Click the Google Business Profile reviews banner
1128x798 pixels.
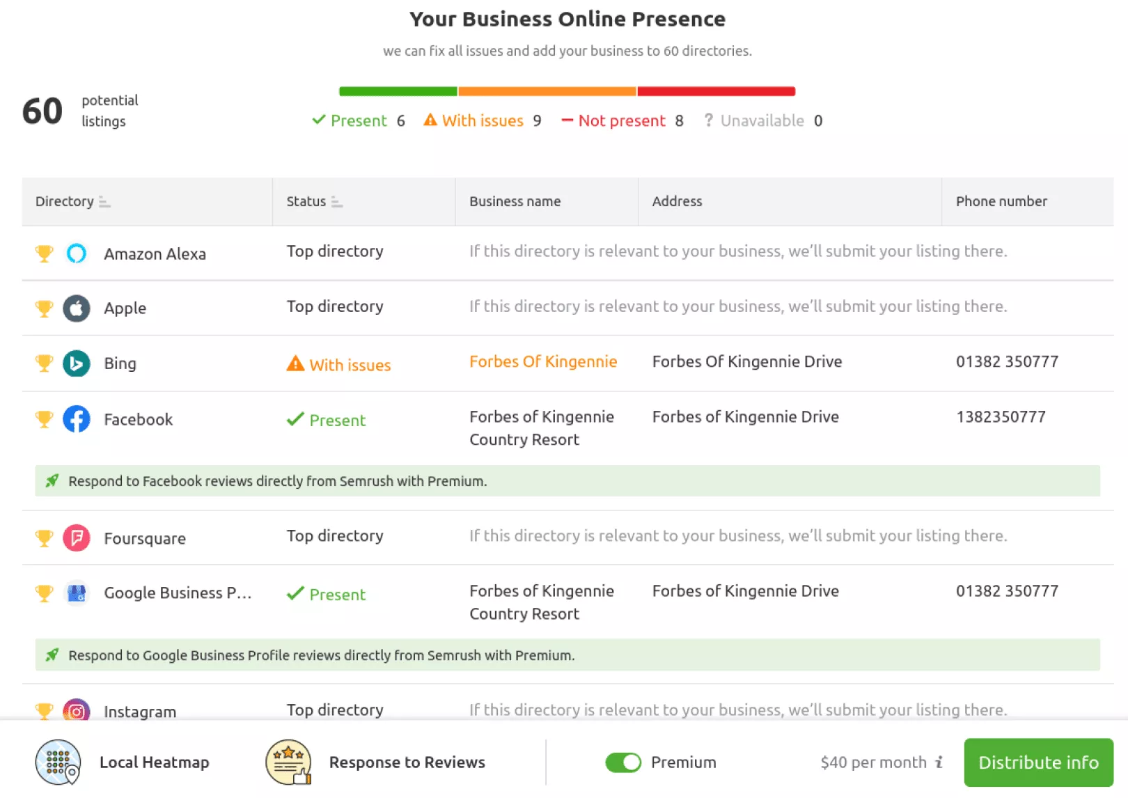point(567,655)
